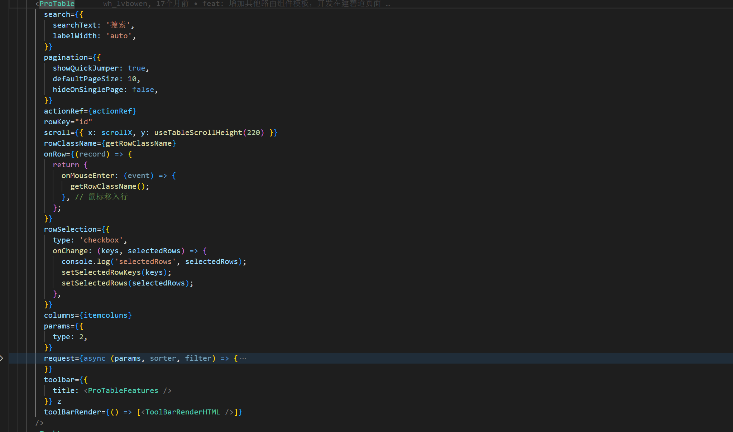Click the rowKey="id" attribute
This screenshot has height=432, width=733.
pos(67,122)
